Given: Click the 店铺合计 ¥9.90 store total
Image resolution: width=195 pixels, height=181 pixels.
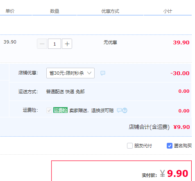Looking at the screenshot, I should (159, 127).
